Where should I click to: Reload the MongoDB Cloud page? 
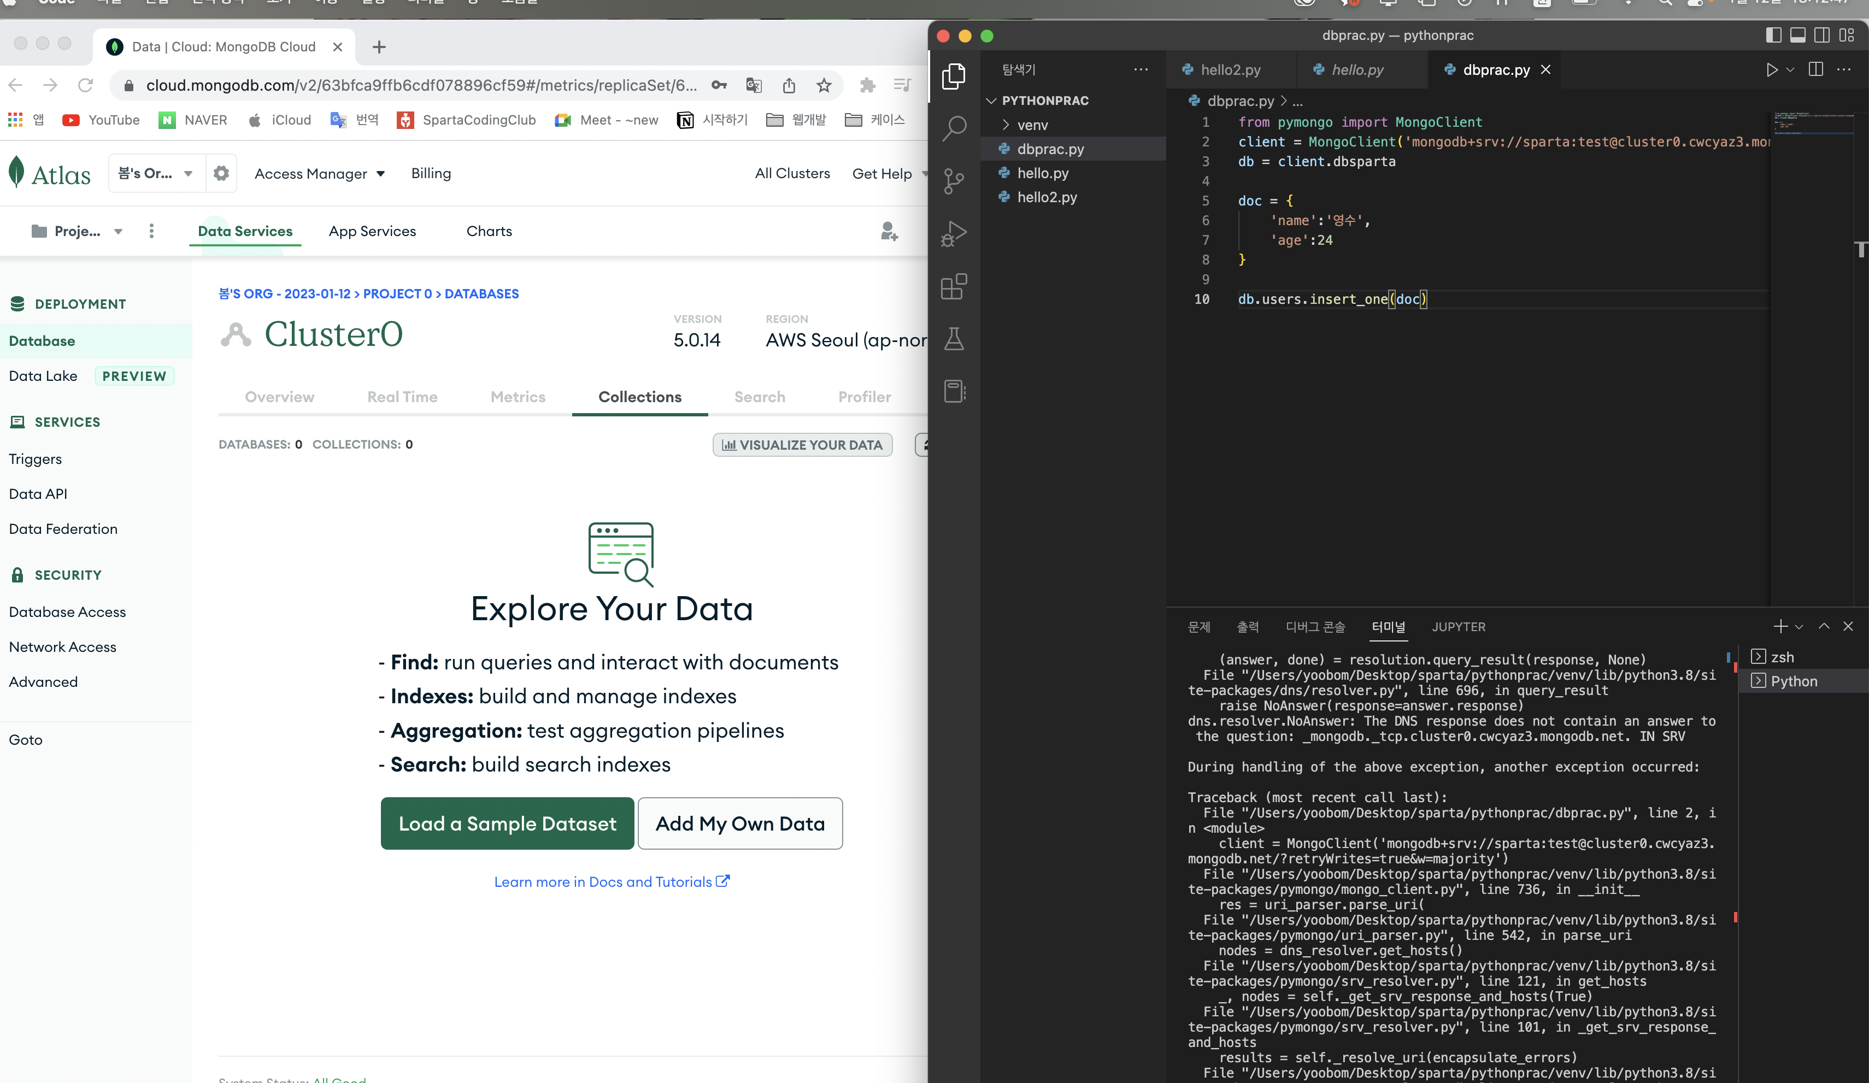click(x=85, y=85)
